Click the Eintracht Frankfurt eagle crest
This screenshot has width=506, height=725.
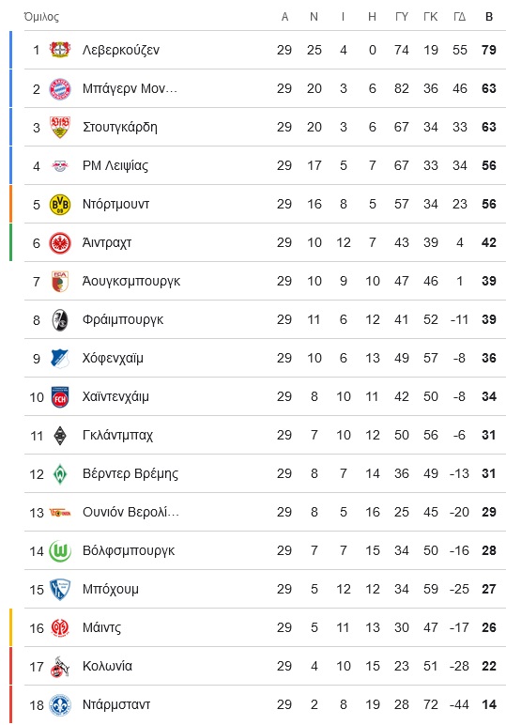point(59,242)
